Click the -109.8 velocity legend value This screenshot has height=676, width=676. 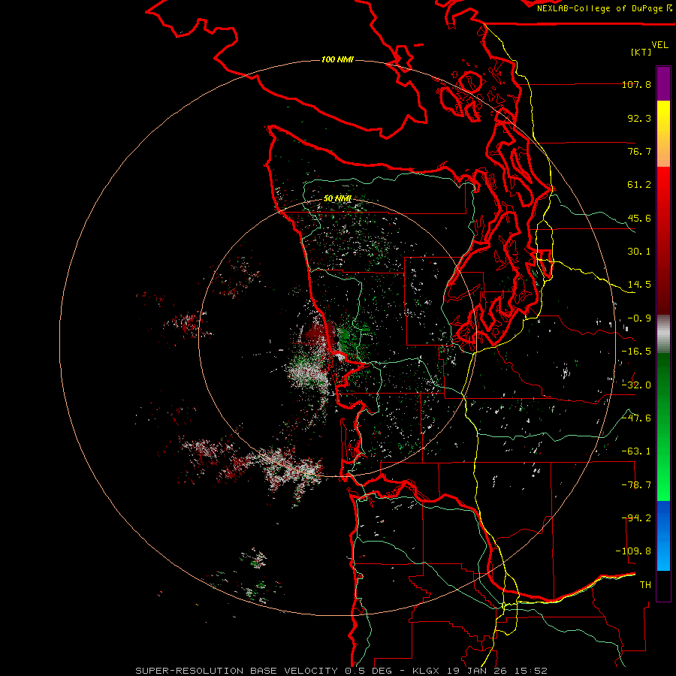633,551
